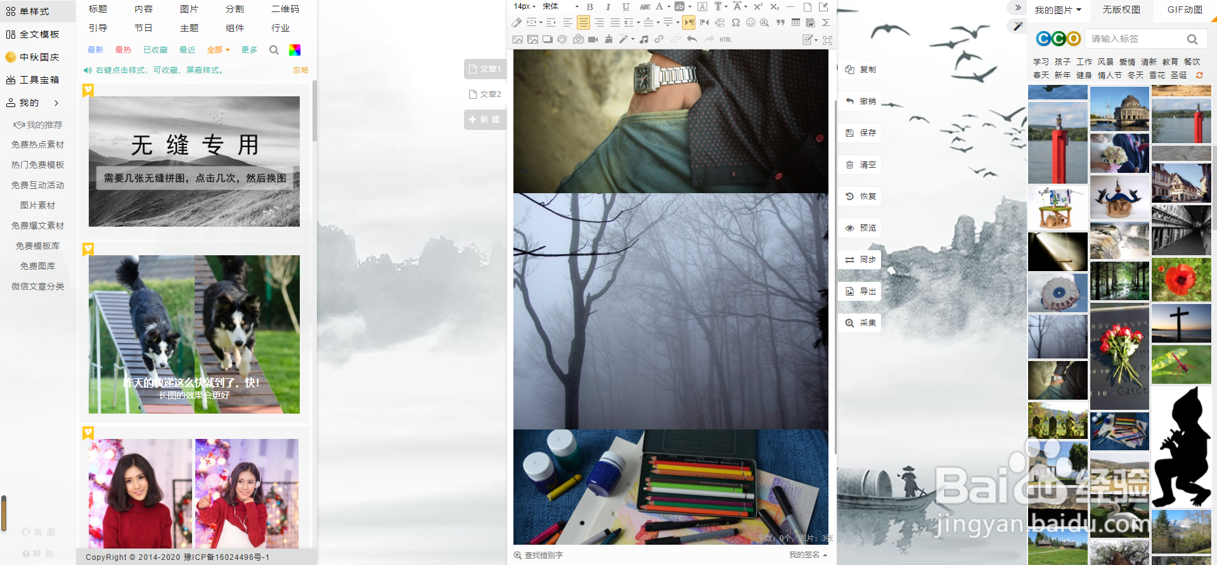Click the format brush icon

coord(608,40)
